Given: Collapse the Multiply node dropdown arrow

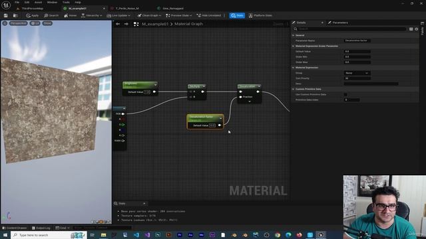Looking at the screenshot, I should point(204,86).
